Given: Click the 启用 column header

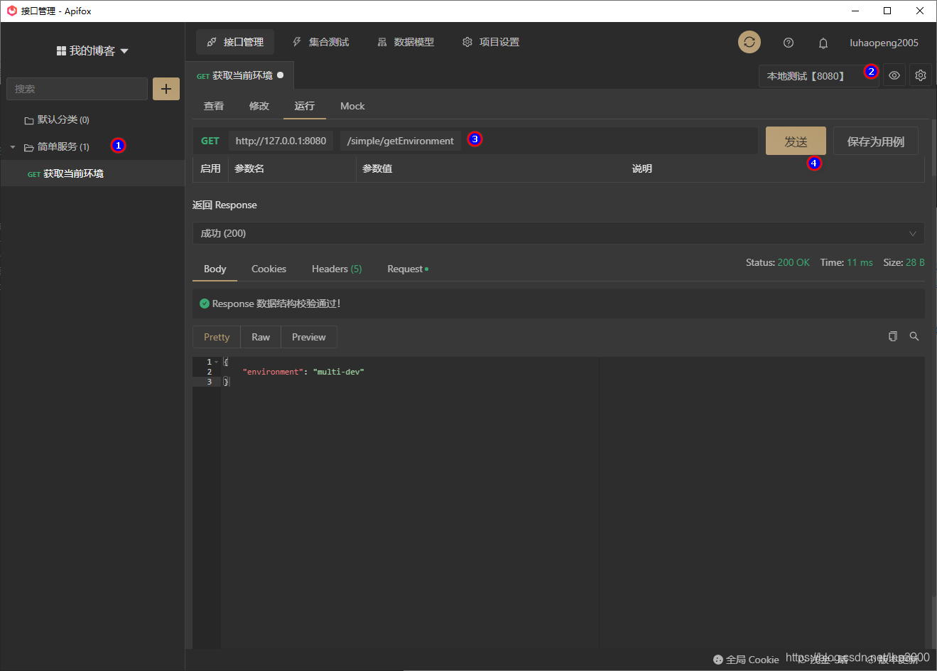Looking at the screenshot, I should (x=210, y=168).
